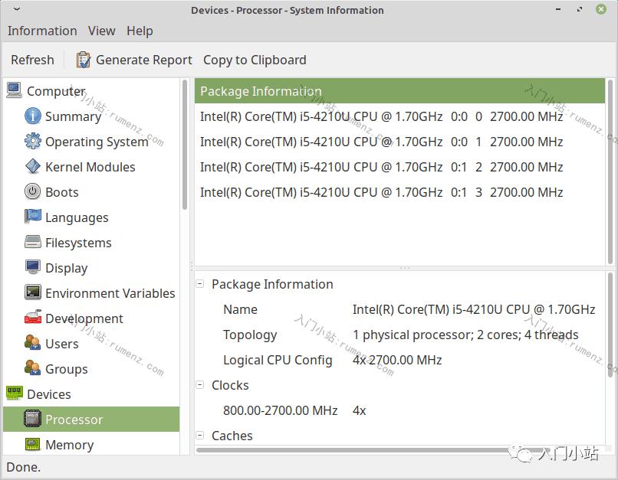Click the Processor chip icon
Screen dimensions: 618x480
(33, 419)
